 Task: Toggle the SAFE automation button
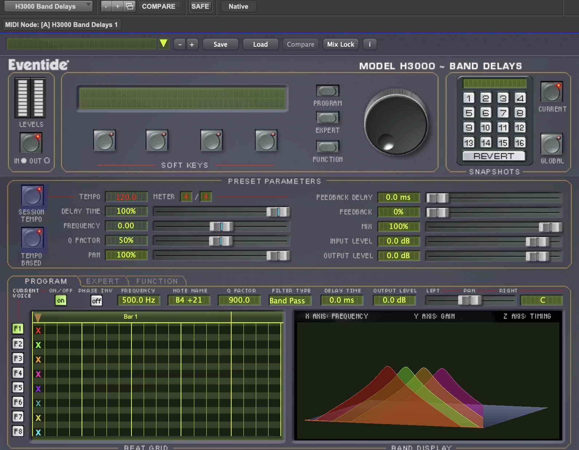point(200,6)
